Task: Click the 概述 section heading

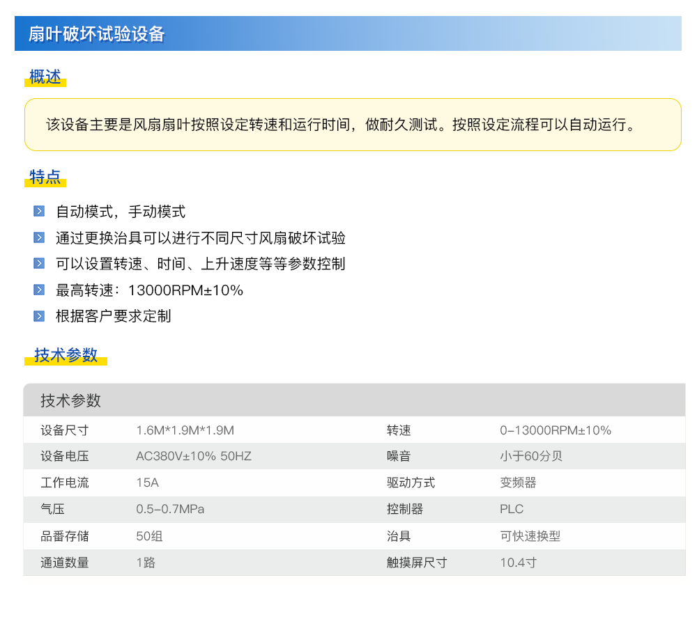Action: [x=45, y=77]
